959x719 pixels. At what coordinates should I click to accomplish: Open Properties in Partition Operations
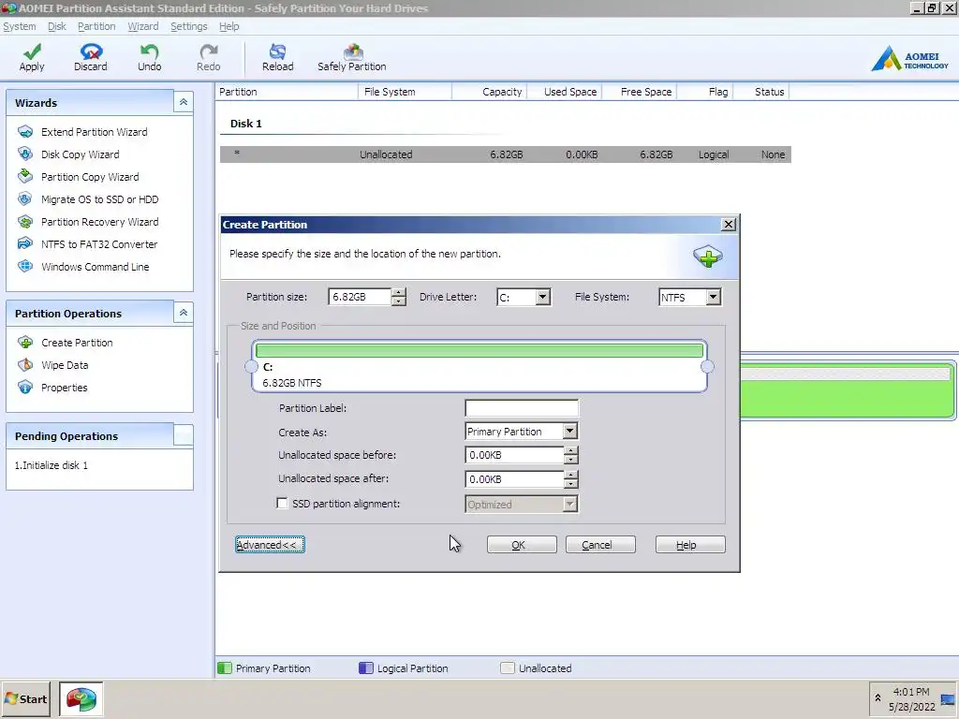[65, 389]
